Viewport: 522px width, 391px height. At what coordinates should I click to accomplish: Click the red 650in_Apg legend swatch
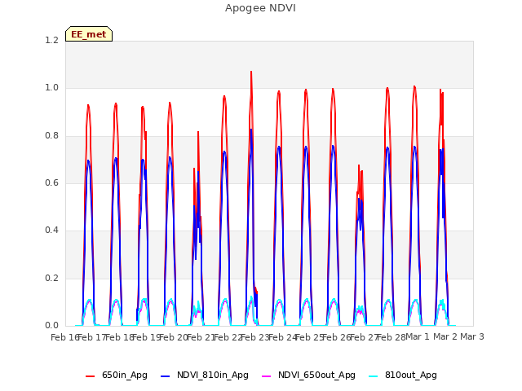[x=90, y=376]
